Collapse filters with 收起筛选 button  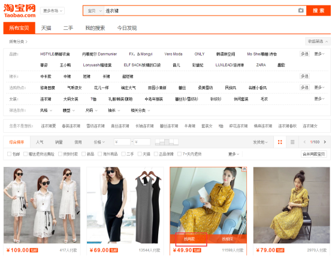click(x=318, y=41)
